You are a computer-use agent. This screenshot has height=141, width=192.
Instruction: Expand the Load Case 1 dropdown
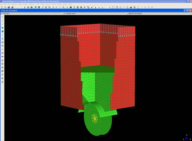point(63,13)
